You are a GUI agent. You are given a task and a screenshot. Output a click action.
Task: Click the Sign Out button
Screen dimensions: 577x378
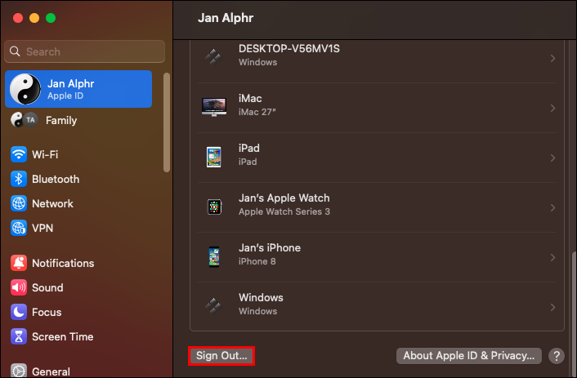click(221, 356)
